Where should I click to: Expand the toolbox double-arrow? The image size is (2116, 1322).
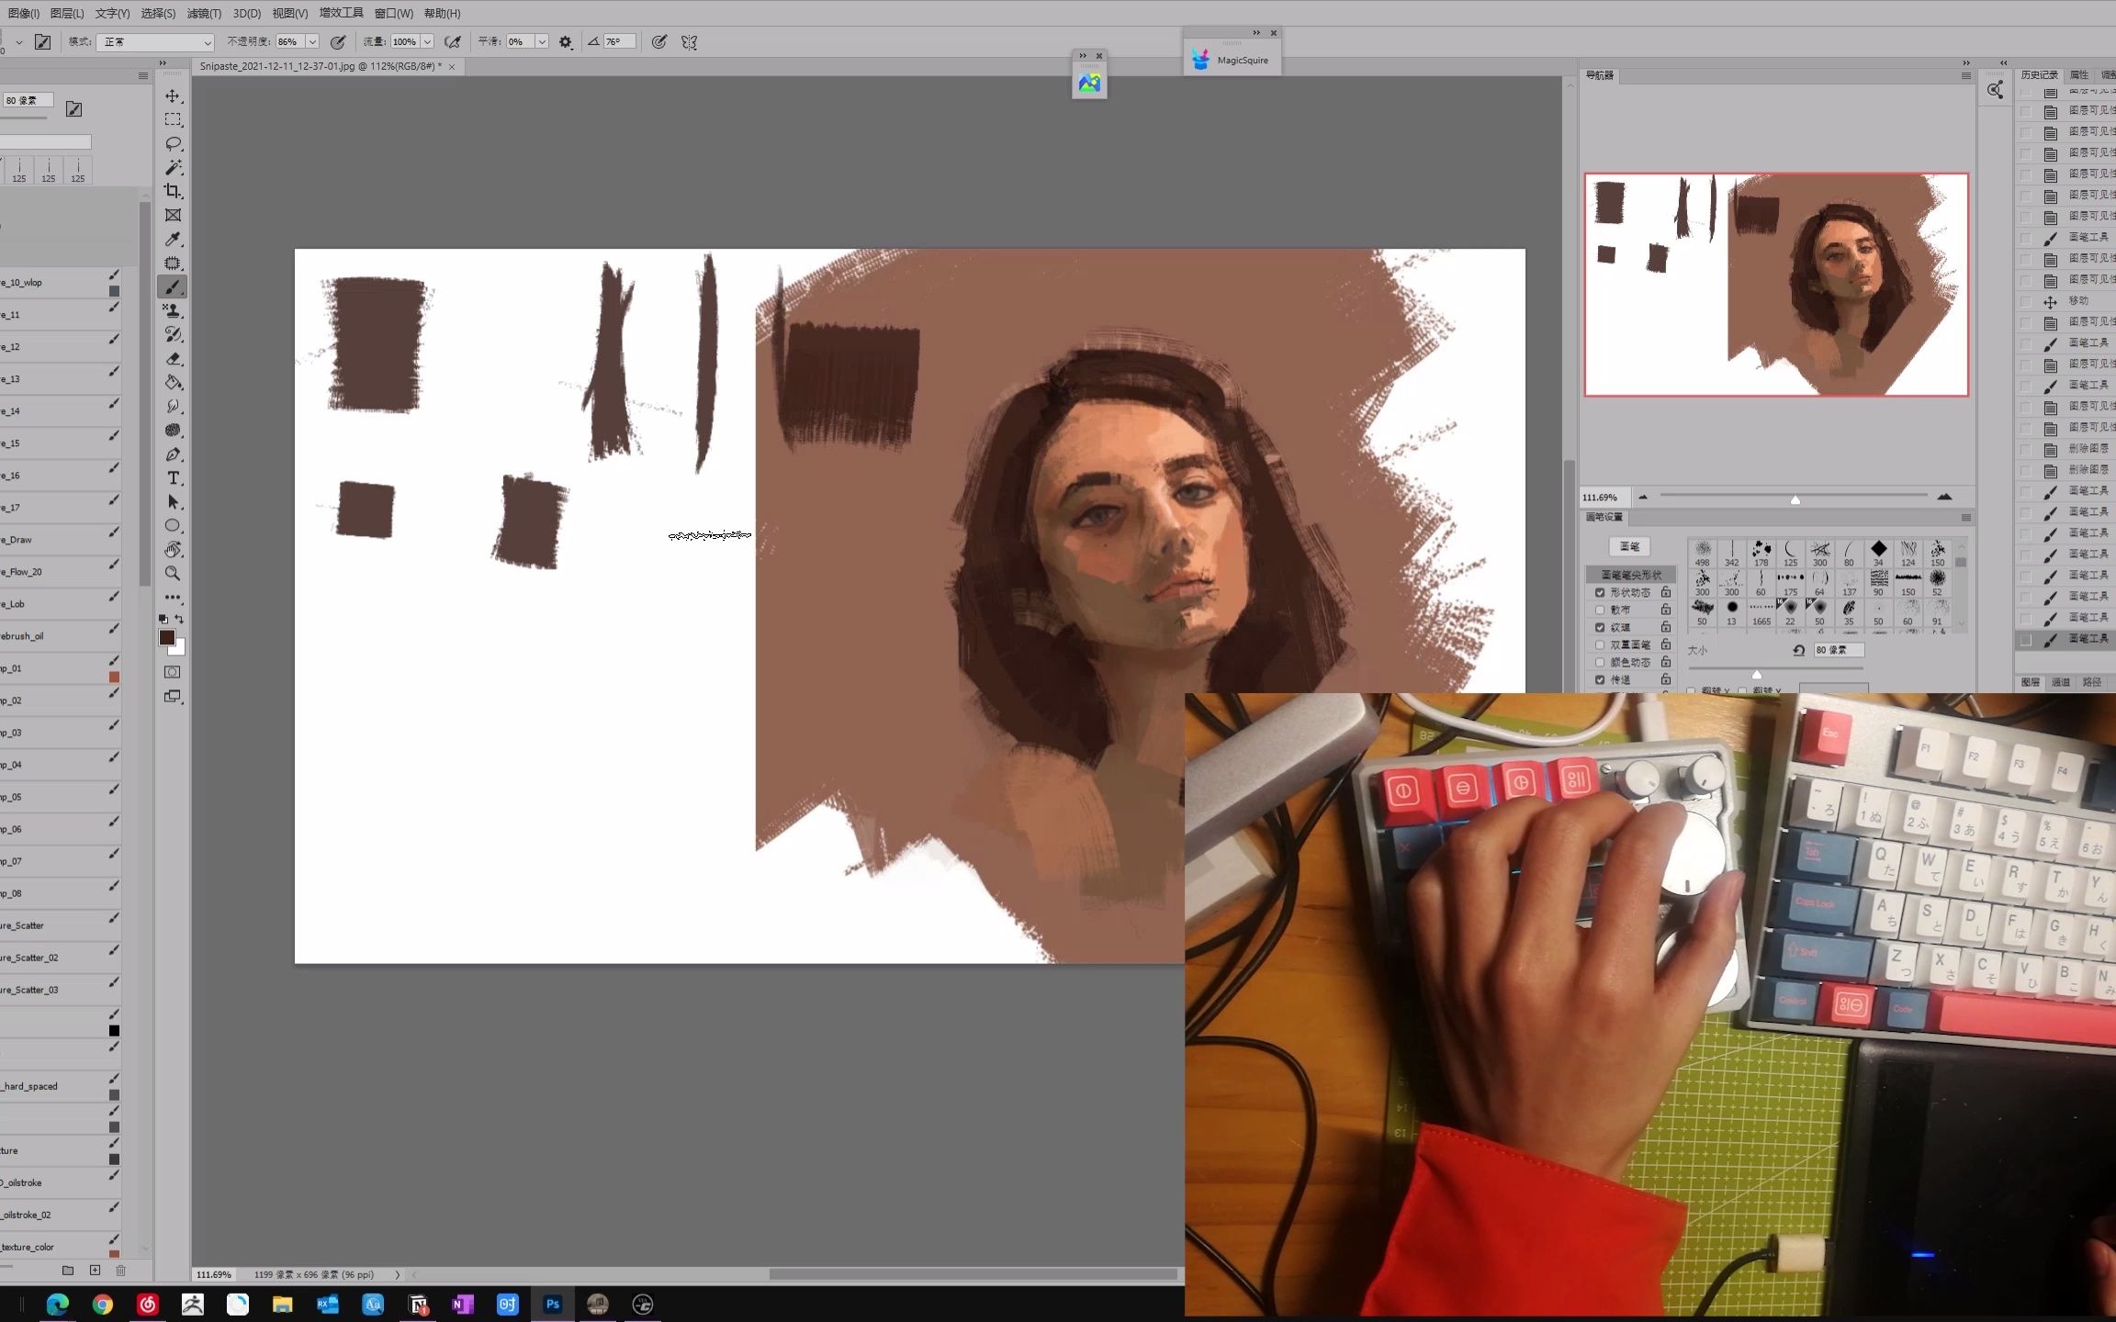163,63
